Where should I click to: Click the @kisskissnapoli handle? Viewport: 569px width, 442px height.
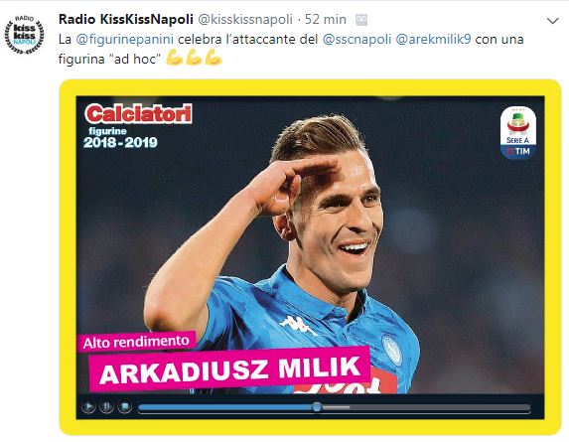click(245, 20)
